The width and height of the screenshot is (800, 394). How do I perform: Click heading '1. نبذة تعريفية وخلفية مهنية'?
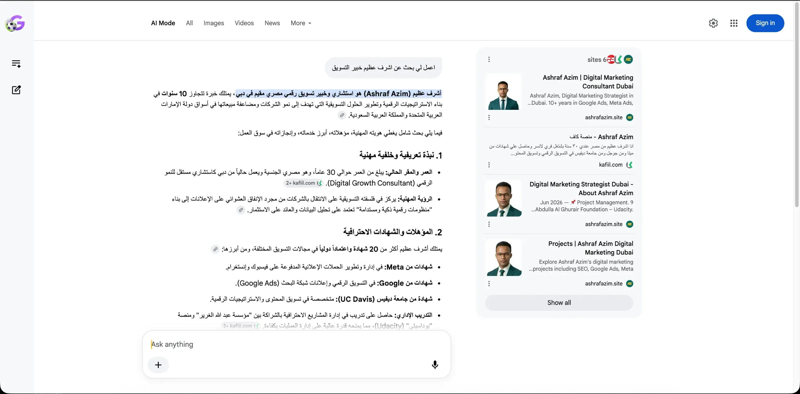pyautogui.click(x=400, y=155)
